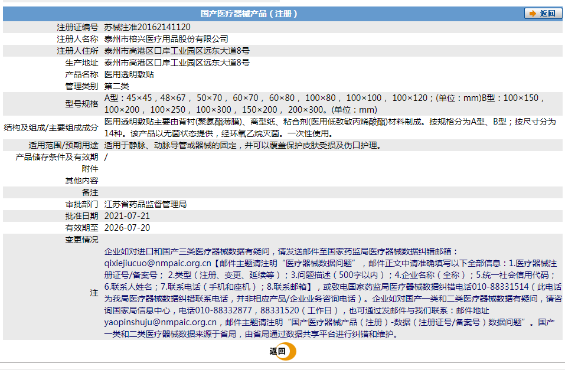Click the notice line starting 企业如对进口和国产三类
The height and width of the screenshot is (370, 565).
[281, 251]
